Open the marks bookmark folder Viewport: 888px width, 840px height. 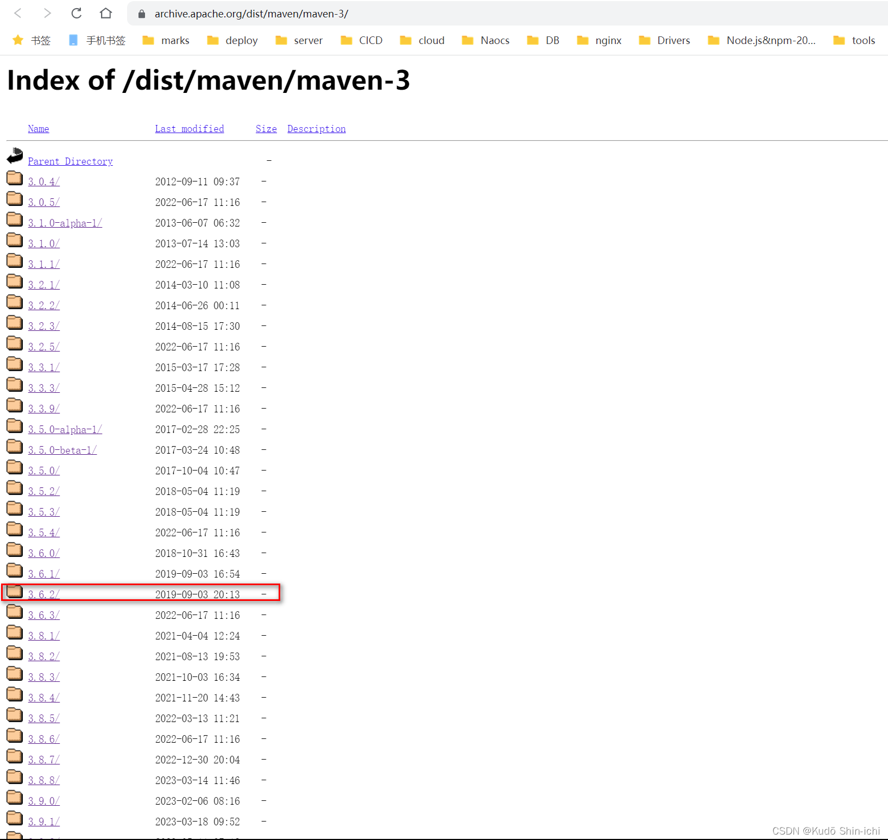tap(166, 40)
